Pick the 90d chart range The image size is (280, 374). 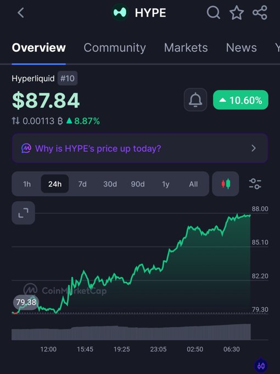tap(138, 184)
